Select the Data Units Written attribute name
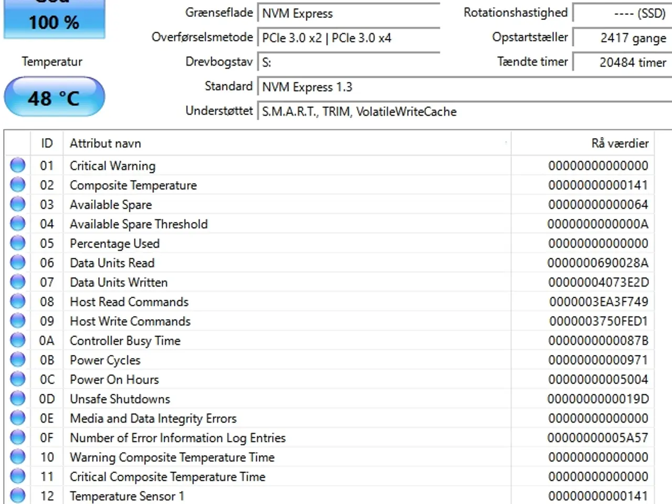672x504 pixels. pos(119,282)
